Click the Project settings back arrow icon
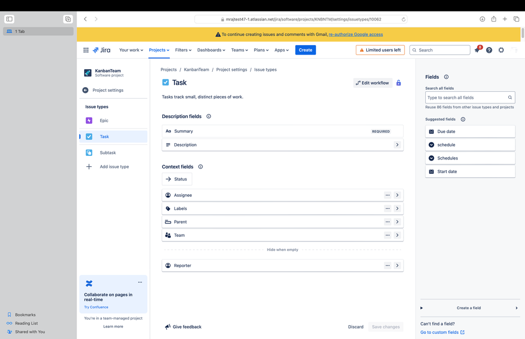This screenshot has height=339, width=525. click(85, 90)
